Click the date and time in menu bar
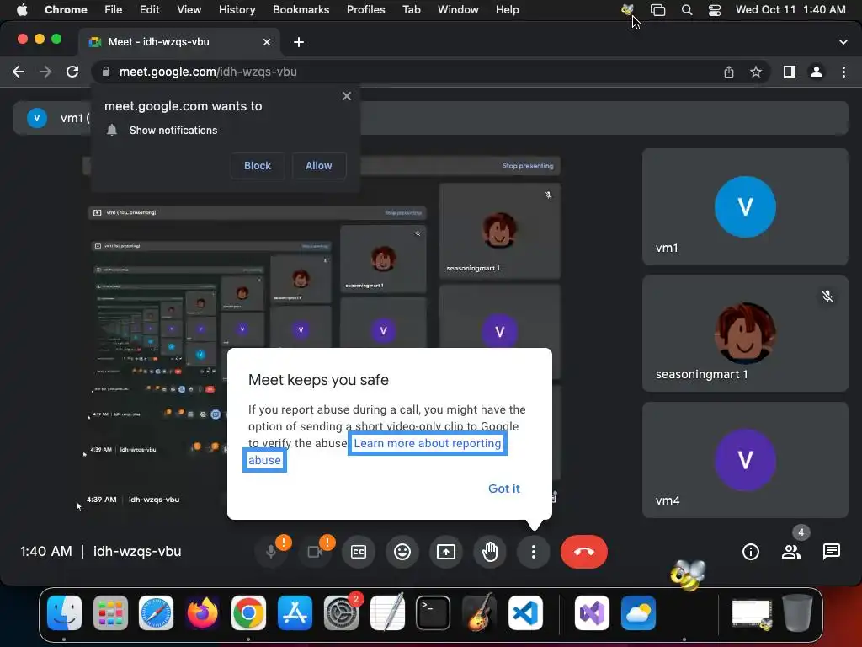 pos(790,10)
